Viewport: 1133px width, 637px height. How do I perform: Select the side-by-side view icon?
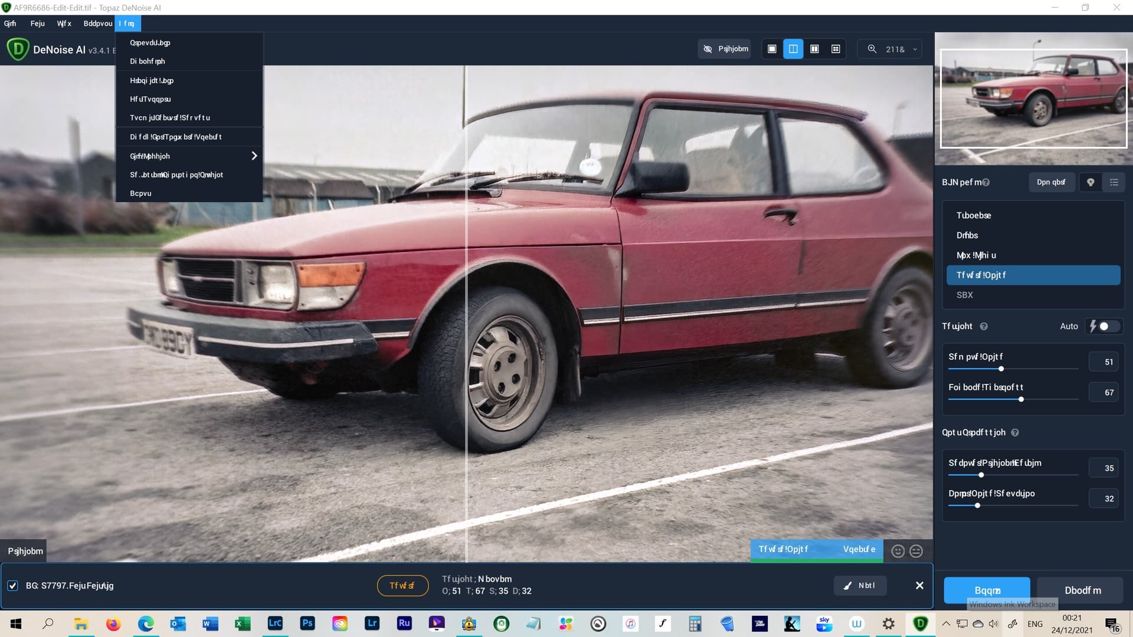tap(814, 49)
